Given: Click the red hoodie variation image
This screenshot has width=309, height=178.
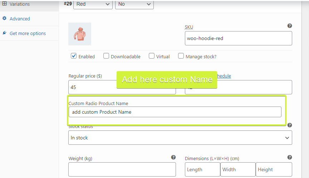Looking at the screenshot, I should click(80, 34).
